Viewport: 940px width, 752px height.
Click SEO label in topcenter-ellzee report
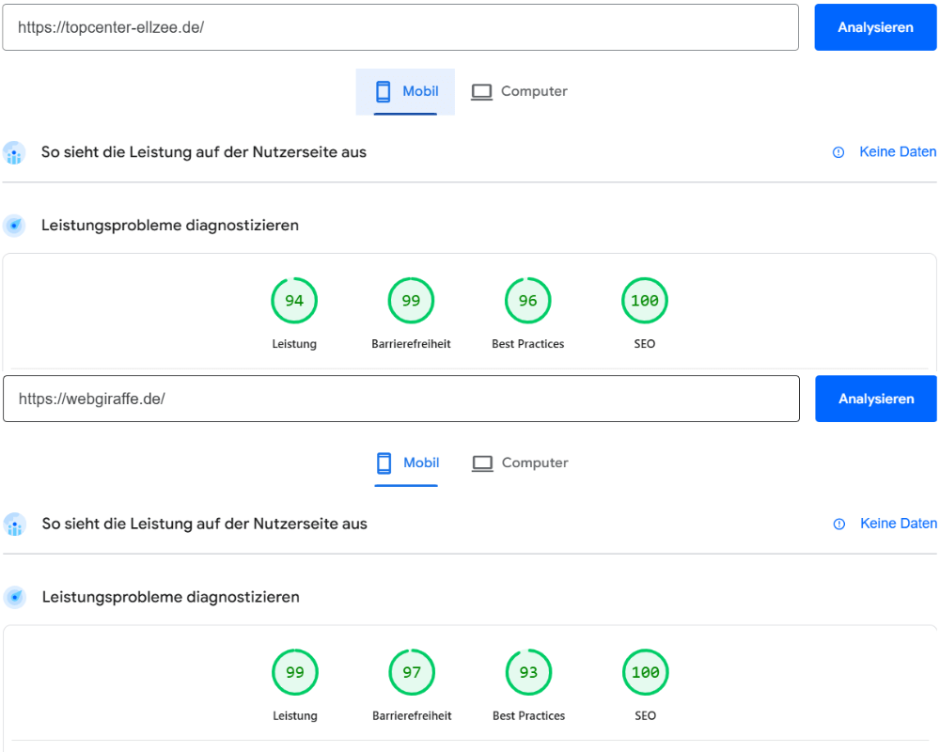click(645, 344)
